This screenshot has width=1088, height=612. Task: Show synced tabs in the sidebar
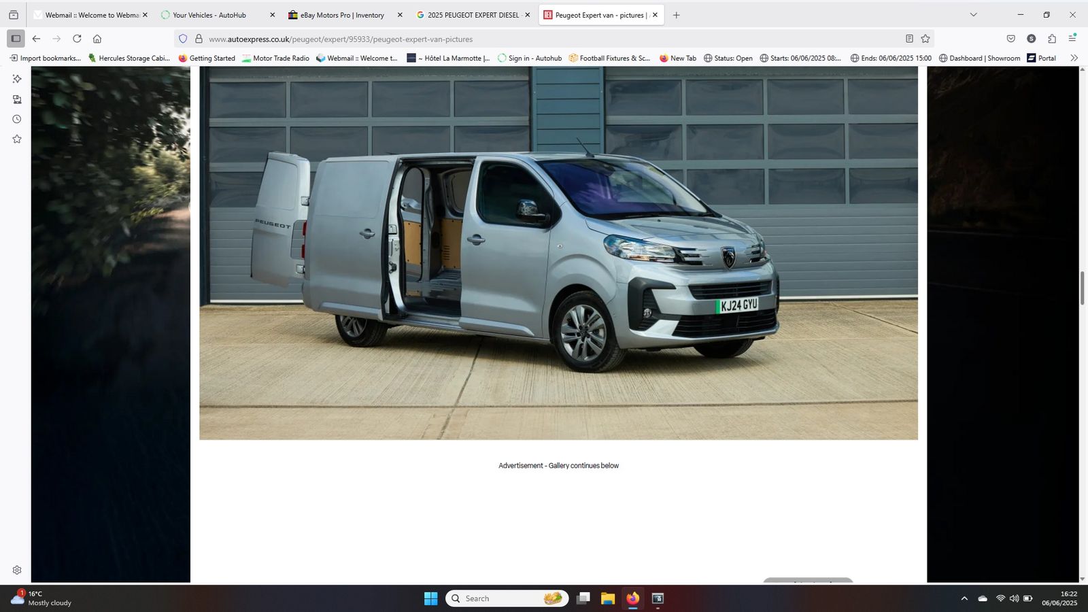click(17, 99)
